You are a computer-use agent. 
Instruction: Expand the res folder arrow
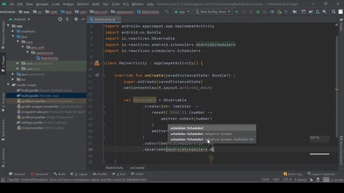tap(13, 79)
